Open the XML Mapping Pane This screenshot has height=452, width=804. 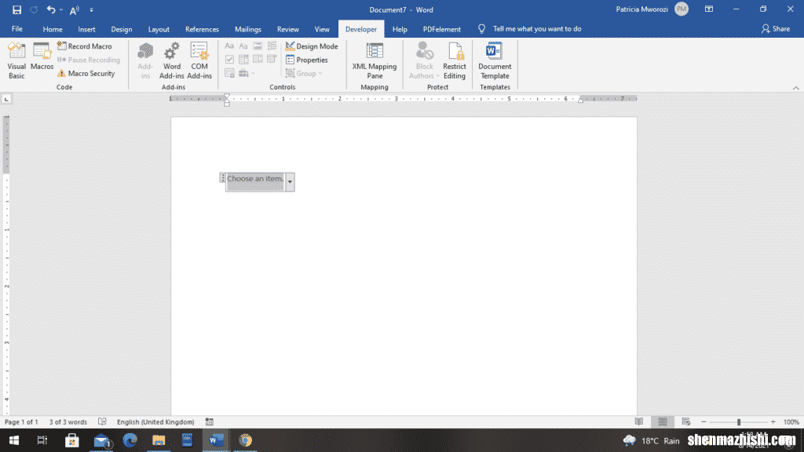(375, 60)
